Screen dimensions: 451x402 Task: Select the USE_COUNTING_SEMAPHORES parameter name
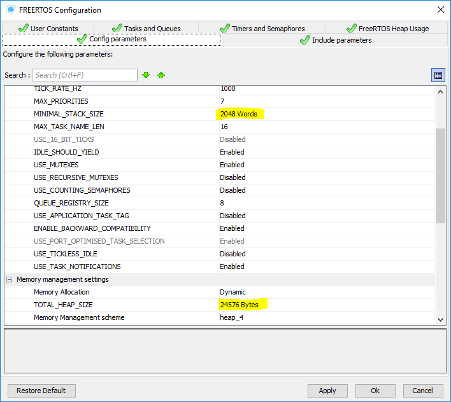tap(82, 190)
